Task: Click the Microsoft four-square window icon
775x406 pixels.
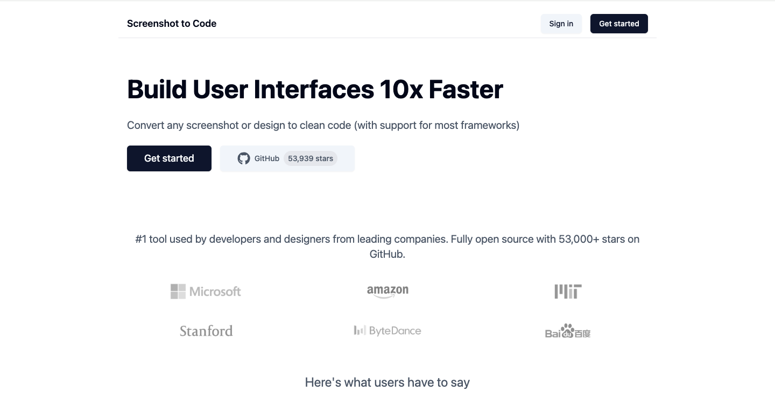Action: 178,291
